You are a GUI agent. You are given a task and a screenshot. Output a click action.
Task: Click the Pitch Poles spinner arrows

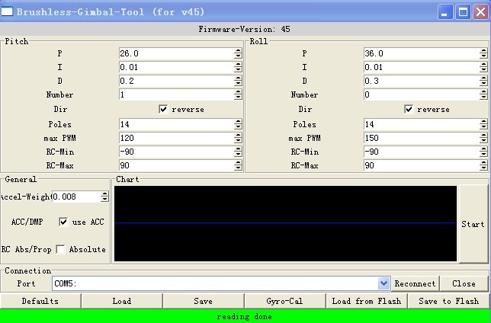(238, 124)
